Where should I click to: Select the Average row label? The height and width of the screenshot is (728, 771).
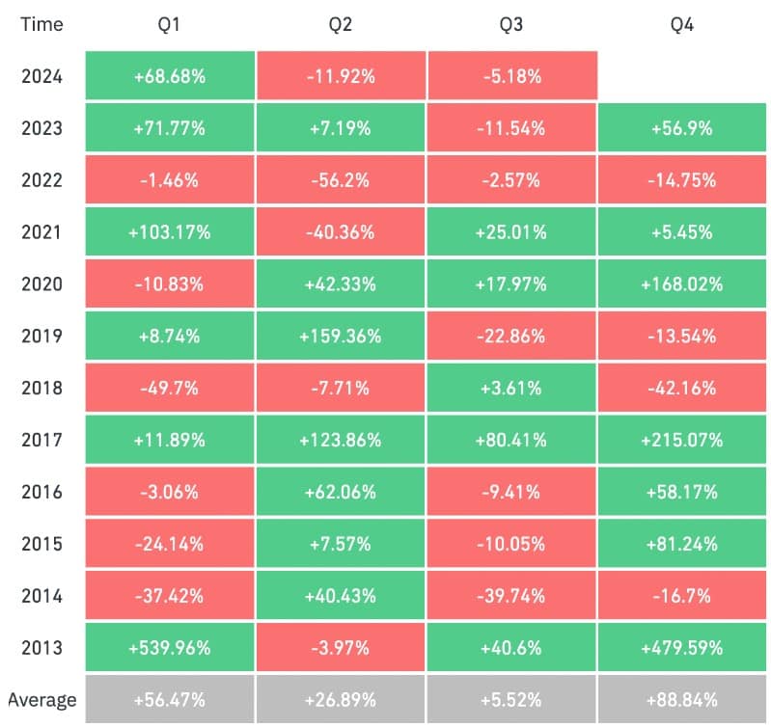point(41,700)
